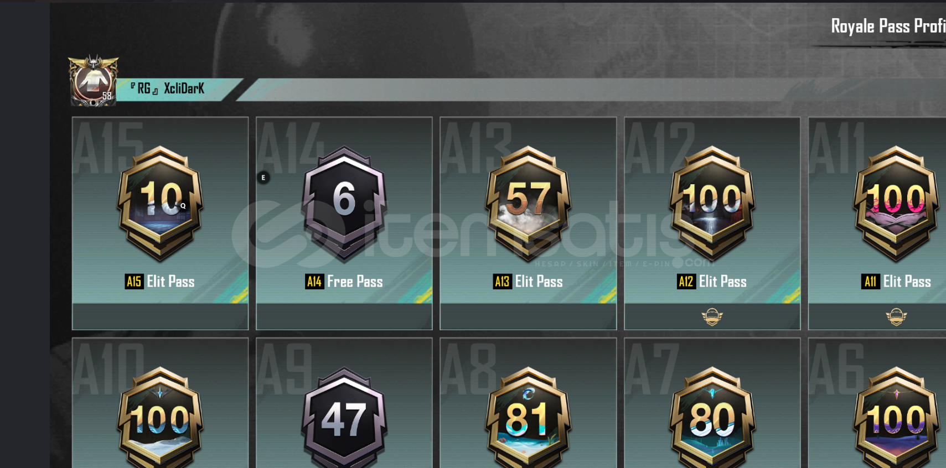This screenshot has width=946, height=468.
Task: Click the A12 level 100 gold badge
Action: coord(712,203)
